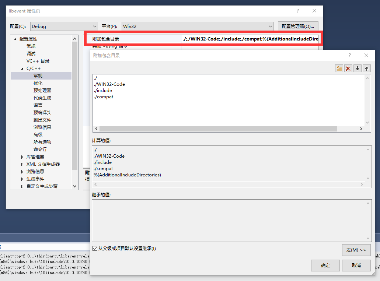The height and width of the screenshot is (281, 380).
Task: Open the 平台 Win32 dropdown
Action: coord(271,26)
